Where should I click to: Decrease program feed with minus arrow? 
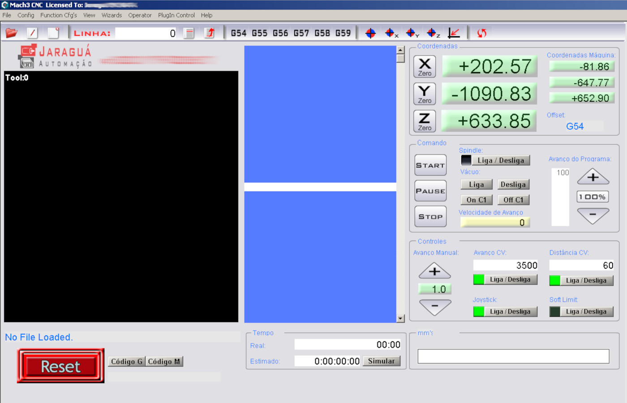tap(593, 215)
